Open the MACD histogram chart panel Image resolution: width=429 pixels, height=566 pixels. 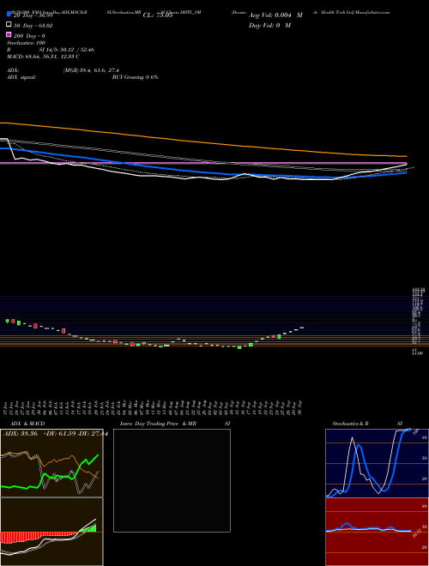[x=51, y=532]
